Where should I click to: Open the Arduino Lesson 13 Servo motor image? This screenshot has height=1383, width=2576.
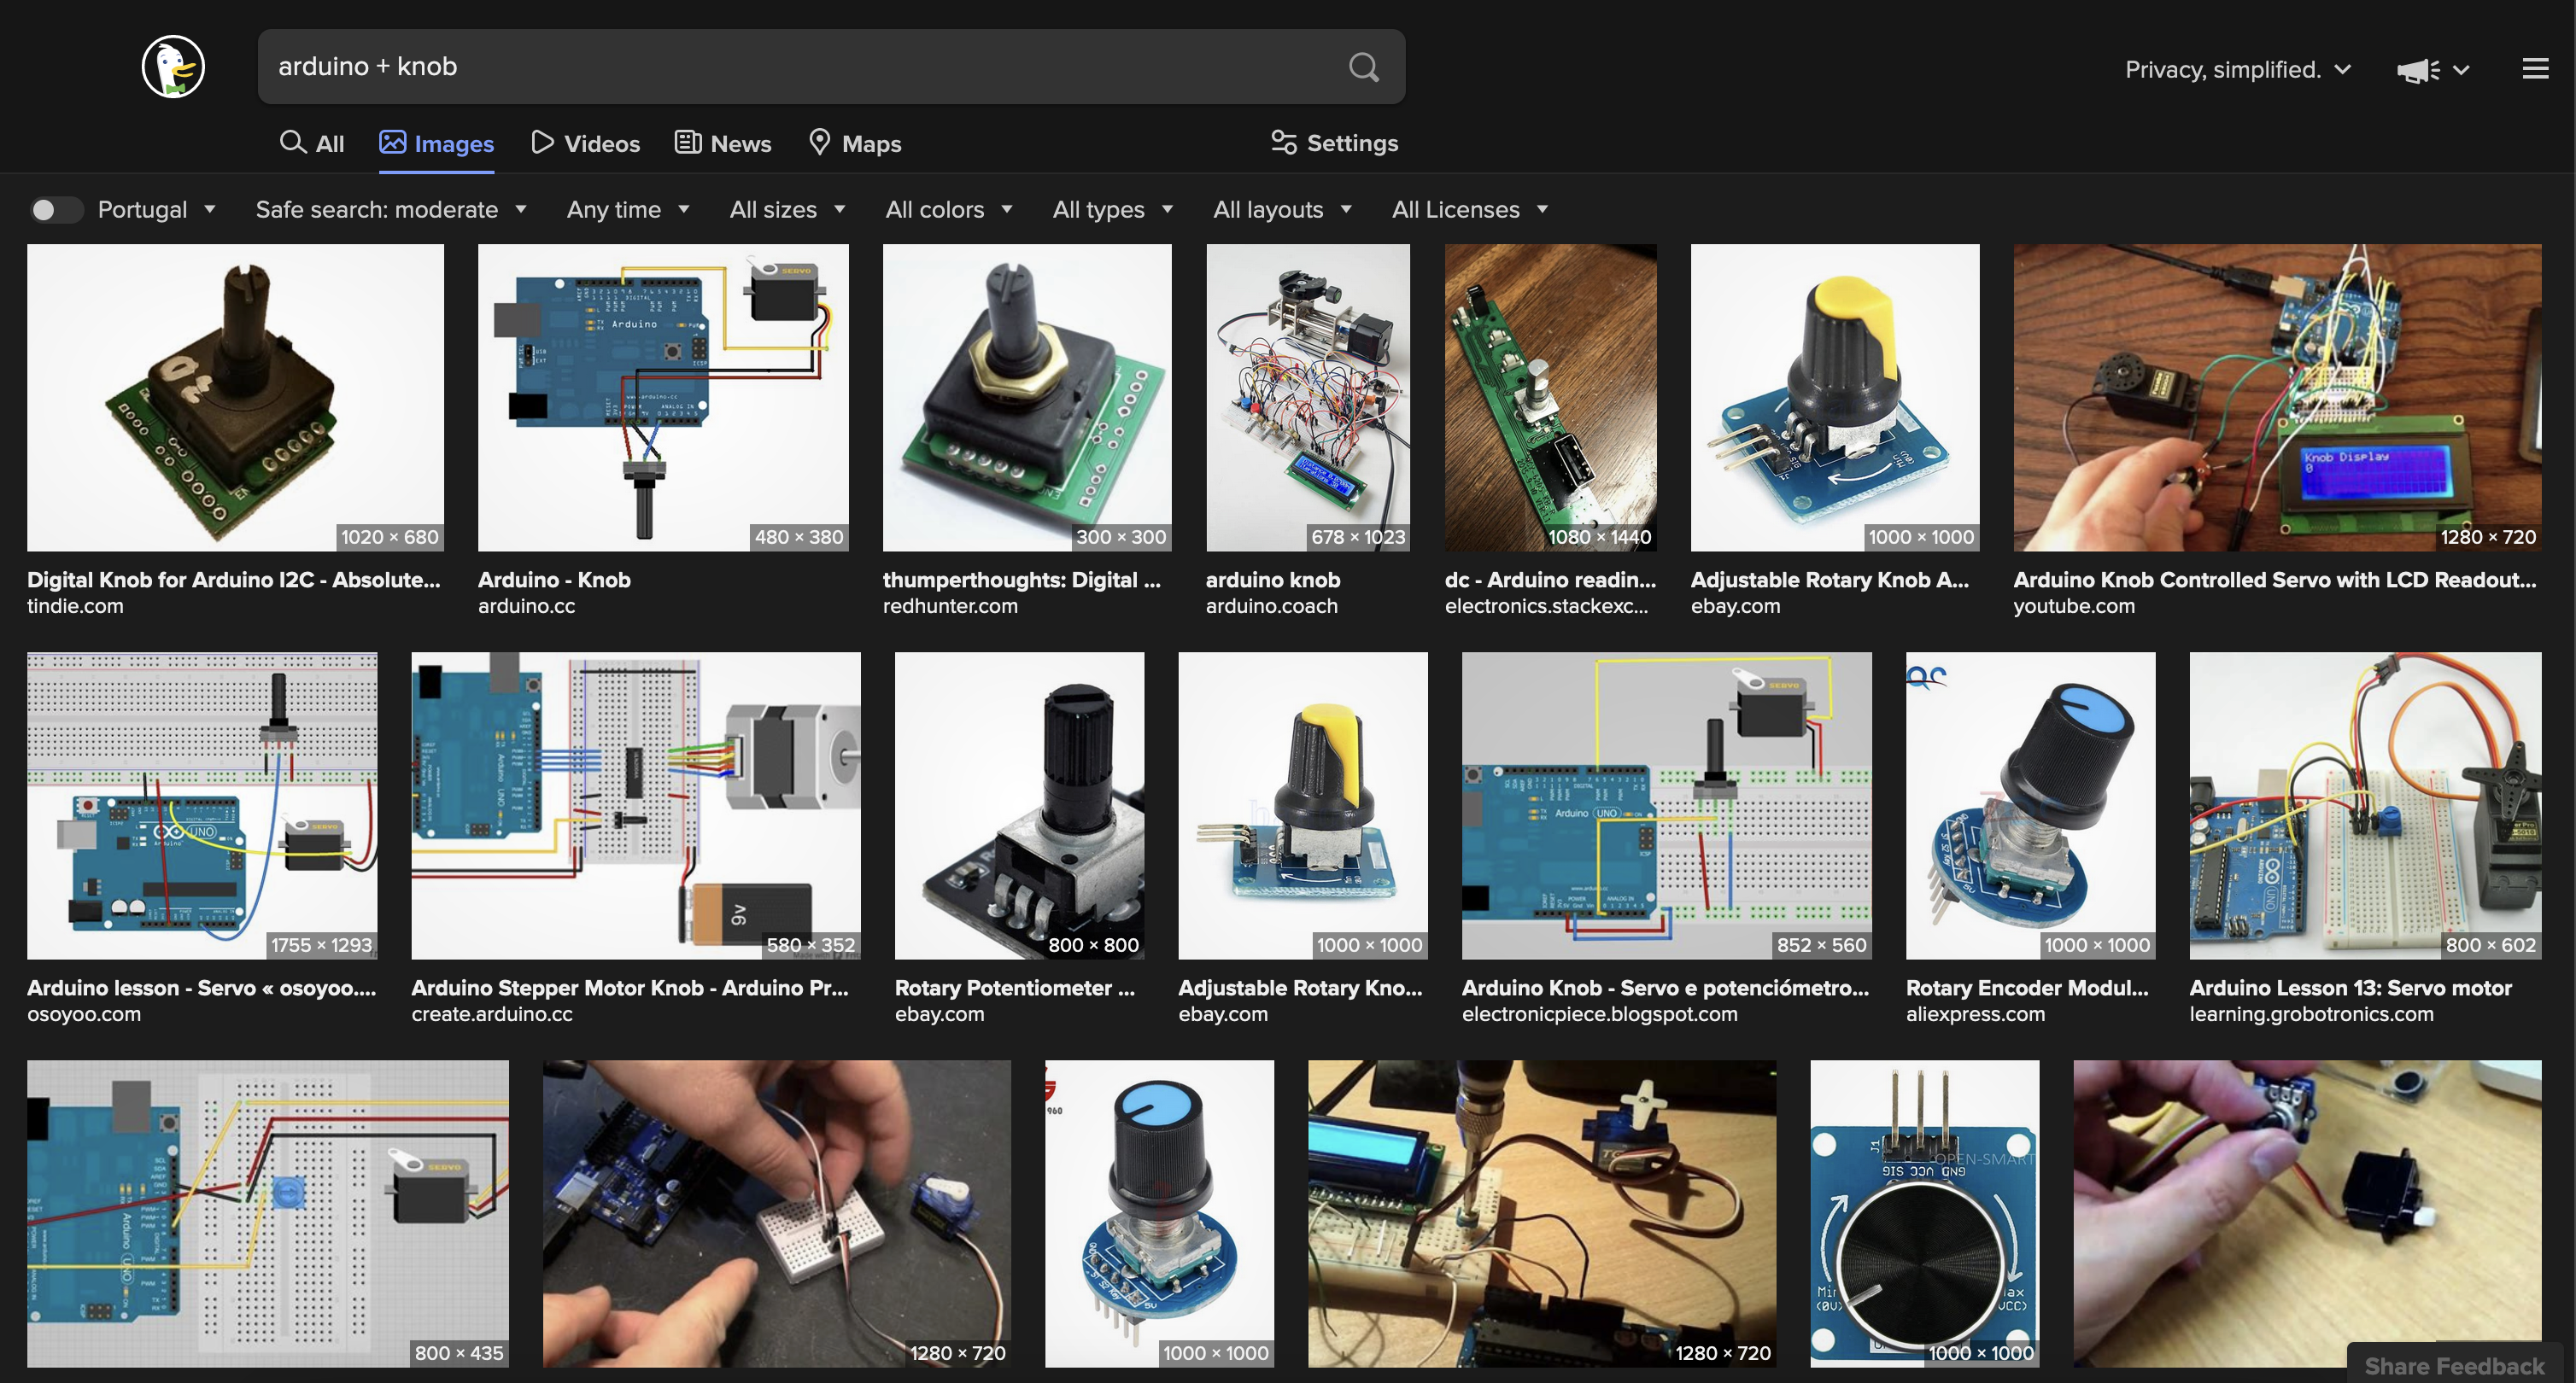(x=2365, y=805)
